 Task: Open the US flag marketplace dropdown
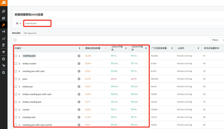click(x=18, y=23)
